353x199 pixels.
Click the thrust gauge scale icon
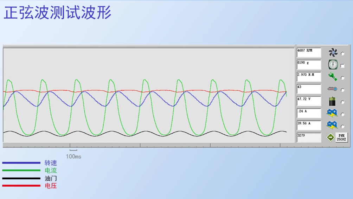(333, 65)
